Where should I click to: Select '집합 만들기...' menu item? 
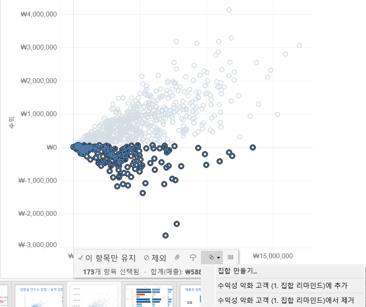[238, 271]
